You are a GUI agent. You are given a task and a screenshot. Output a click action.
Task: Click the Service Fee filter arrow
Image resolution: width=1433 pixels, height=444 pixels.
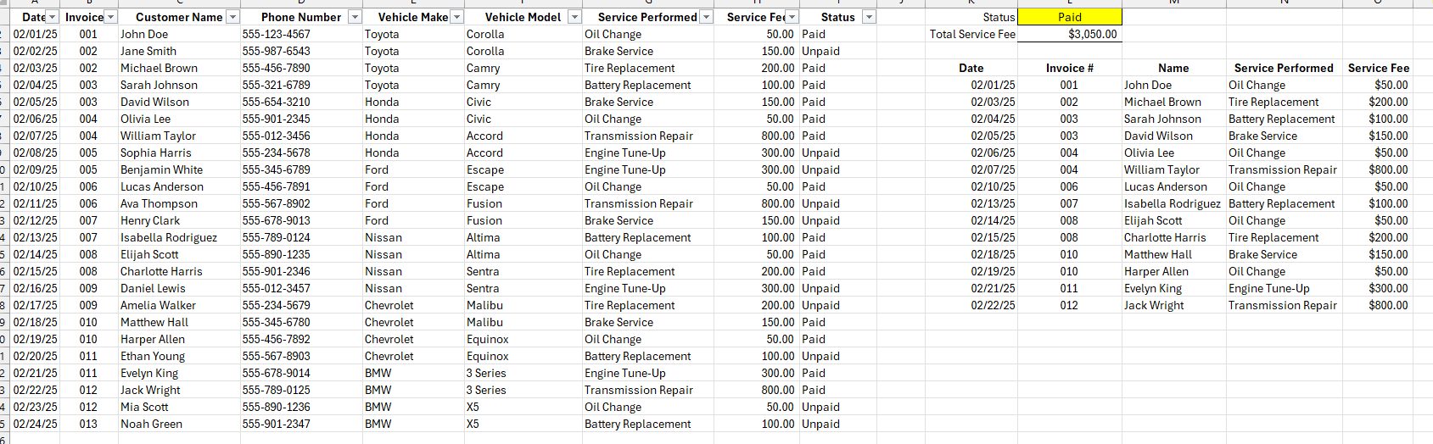pyautogui.click(x=792, y=17)
